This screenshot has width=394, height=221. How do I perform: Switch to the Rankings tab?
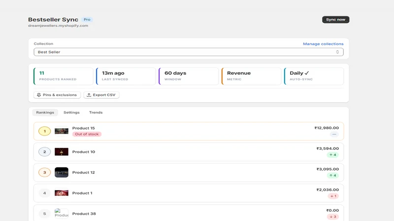pyautogui.click(x=45, y=112)
